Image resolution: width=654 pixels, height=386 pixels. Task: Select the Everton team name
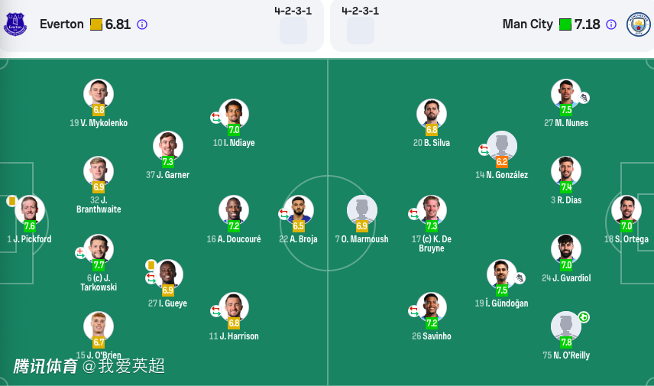coord(62,24)
